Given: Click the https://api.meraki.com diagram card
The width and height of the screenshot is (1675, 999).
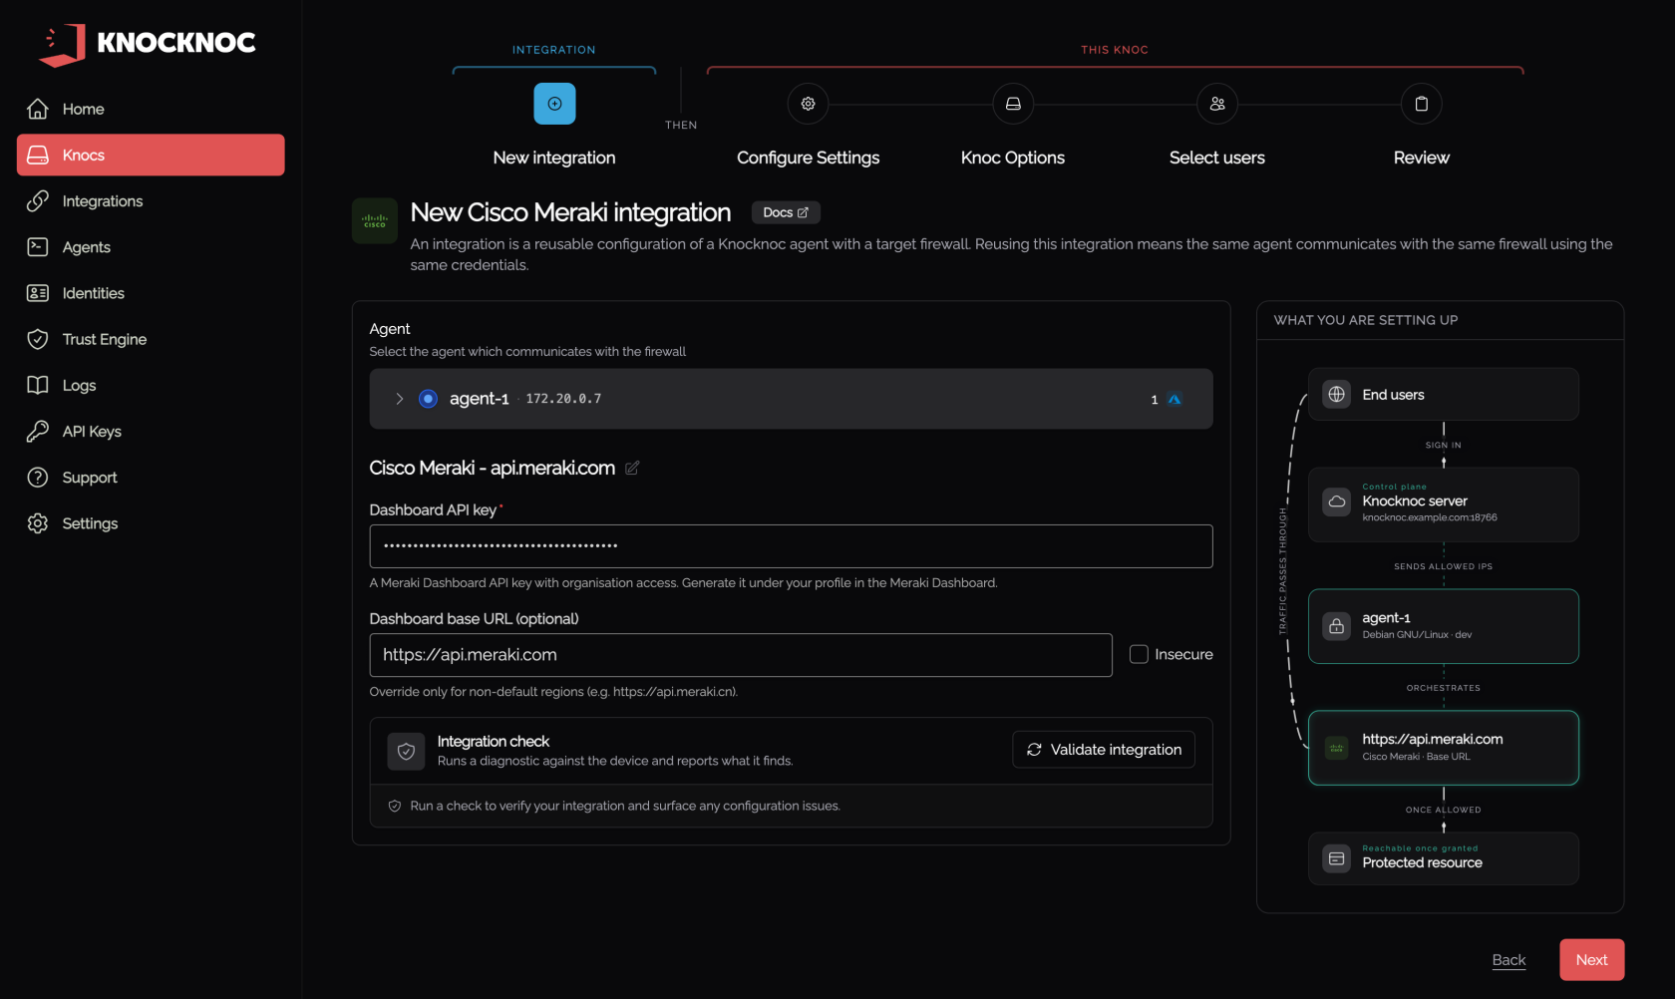Looking at the screenshot, I should click(x=1444, y=748).
